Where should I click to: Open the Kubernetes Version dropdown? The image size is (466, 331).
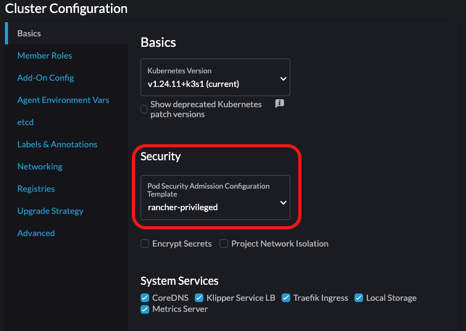click(215, 78)
